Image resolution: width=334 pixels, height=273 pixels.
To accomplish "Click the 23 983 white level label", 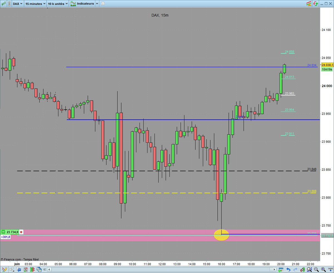I will tap(289, 94).
